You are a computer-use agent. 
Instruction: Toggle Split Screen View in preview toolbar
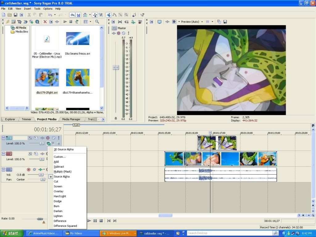click(x=174, y=22)
